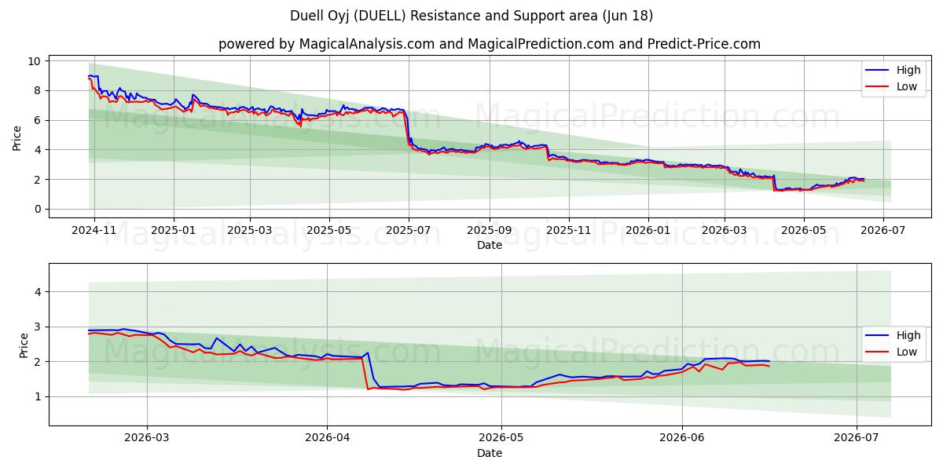Click the '2025-01' date tick label

174,230
